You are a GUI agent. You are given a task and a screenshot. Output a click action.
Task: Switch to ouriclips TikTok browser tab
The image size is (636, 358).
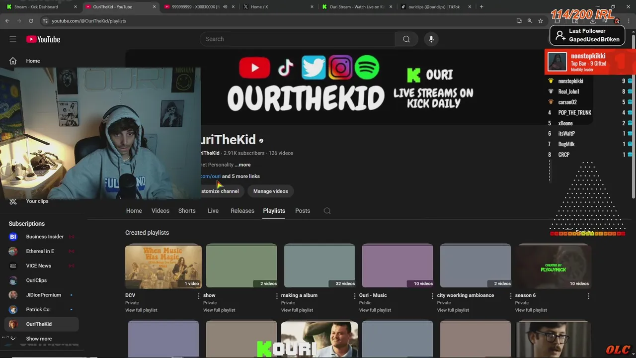click(435, 7)
